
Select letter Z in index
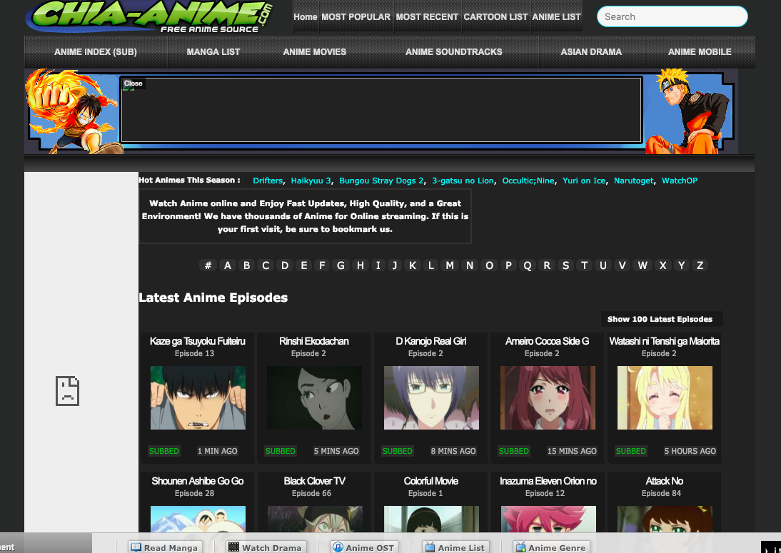[x=700, y=265]
